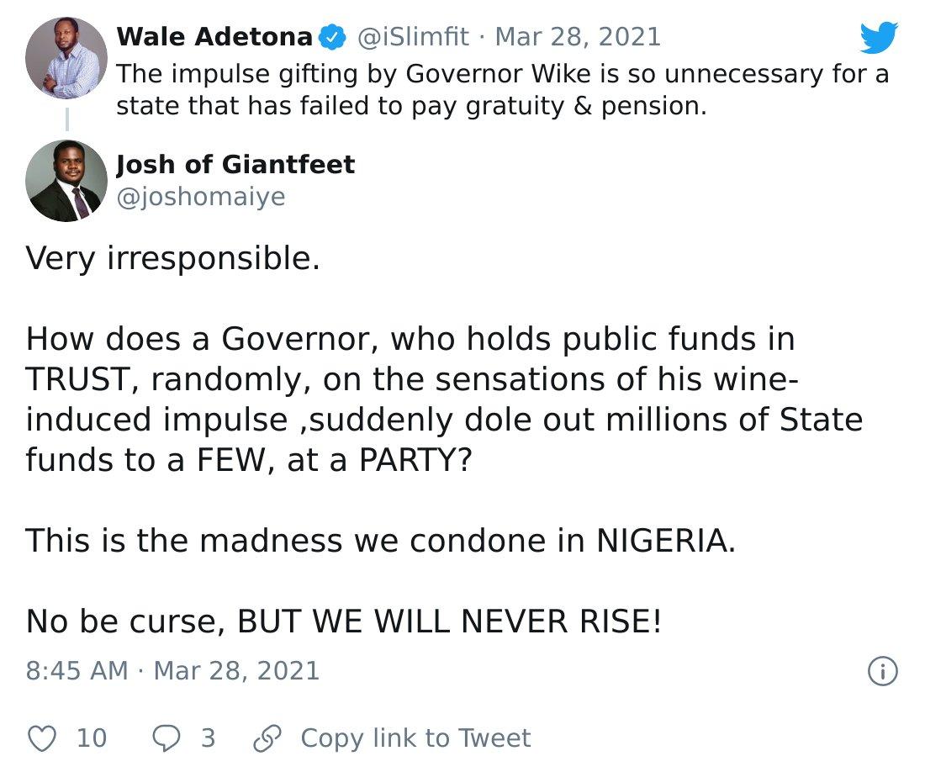Screen dimensions: 925x772
Task: Click the Mar 28, 2021 date beside @iSlimfit
Action: click(x=578, y=37)
